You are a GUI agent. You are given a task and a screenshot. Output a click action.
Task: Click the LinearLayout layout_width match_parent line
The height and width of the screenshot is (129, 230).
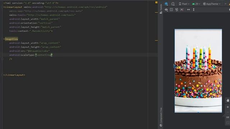[34, 19]
